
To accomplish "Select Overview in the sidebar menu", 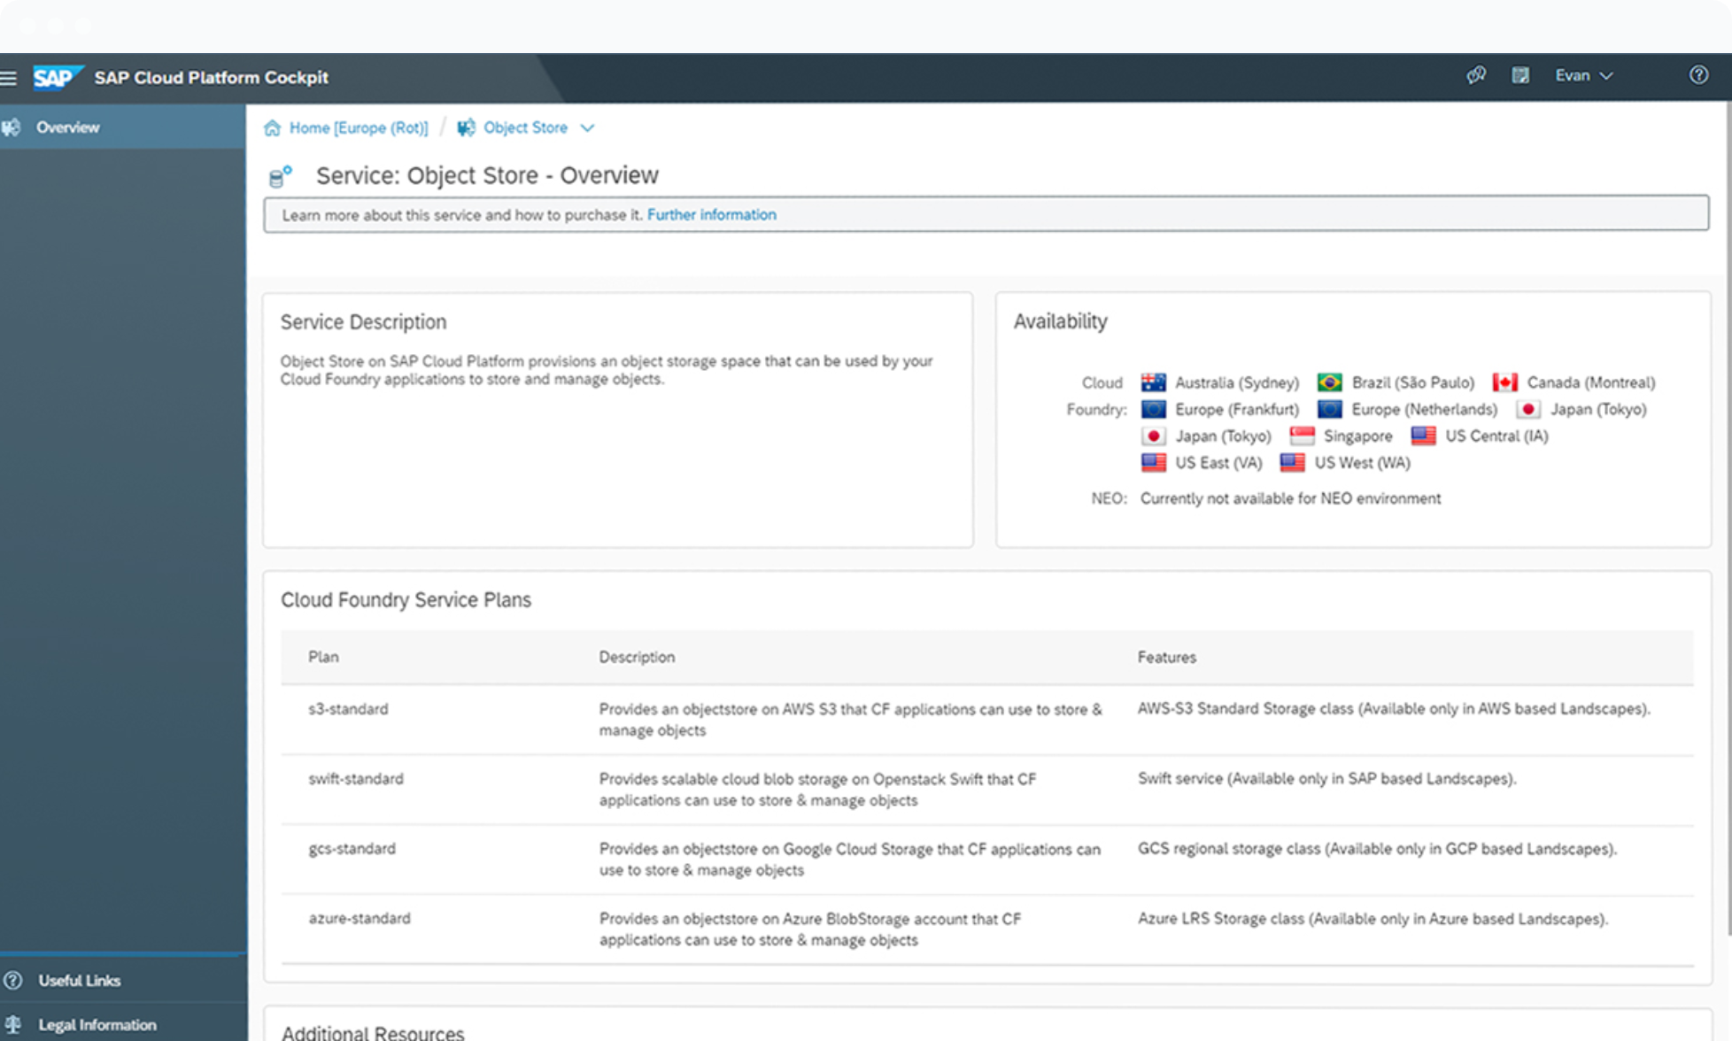I will (x=68, y=127).
